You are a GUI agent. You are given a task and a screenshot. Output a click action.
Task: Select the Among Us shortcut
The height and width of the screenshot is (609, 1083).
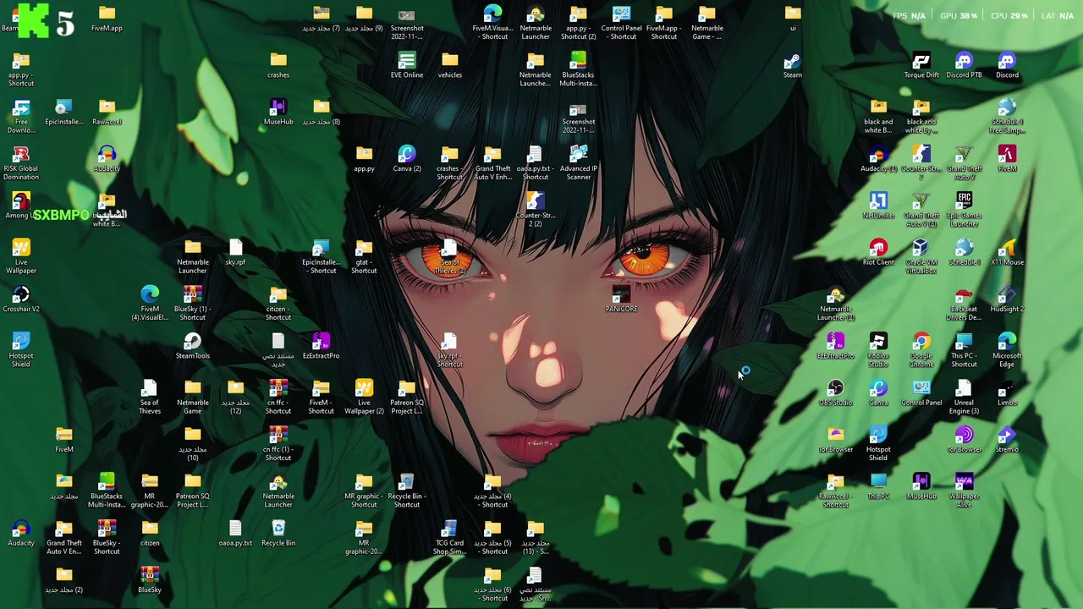pyautogui.click(x=19, y=206)
